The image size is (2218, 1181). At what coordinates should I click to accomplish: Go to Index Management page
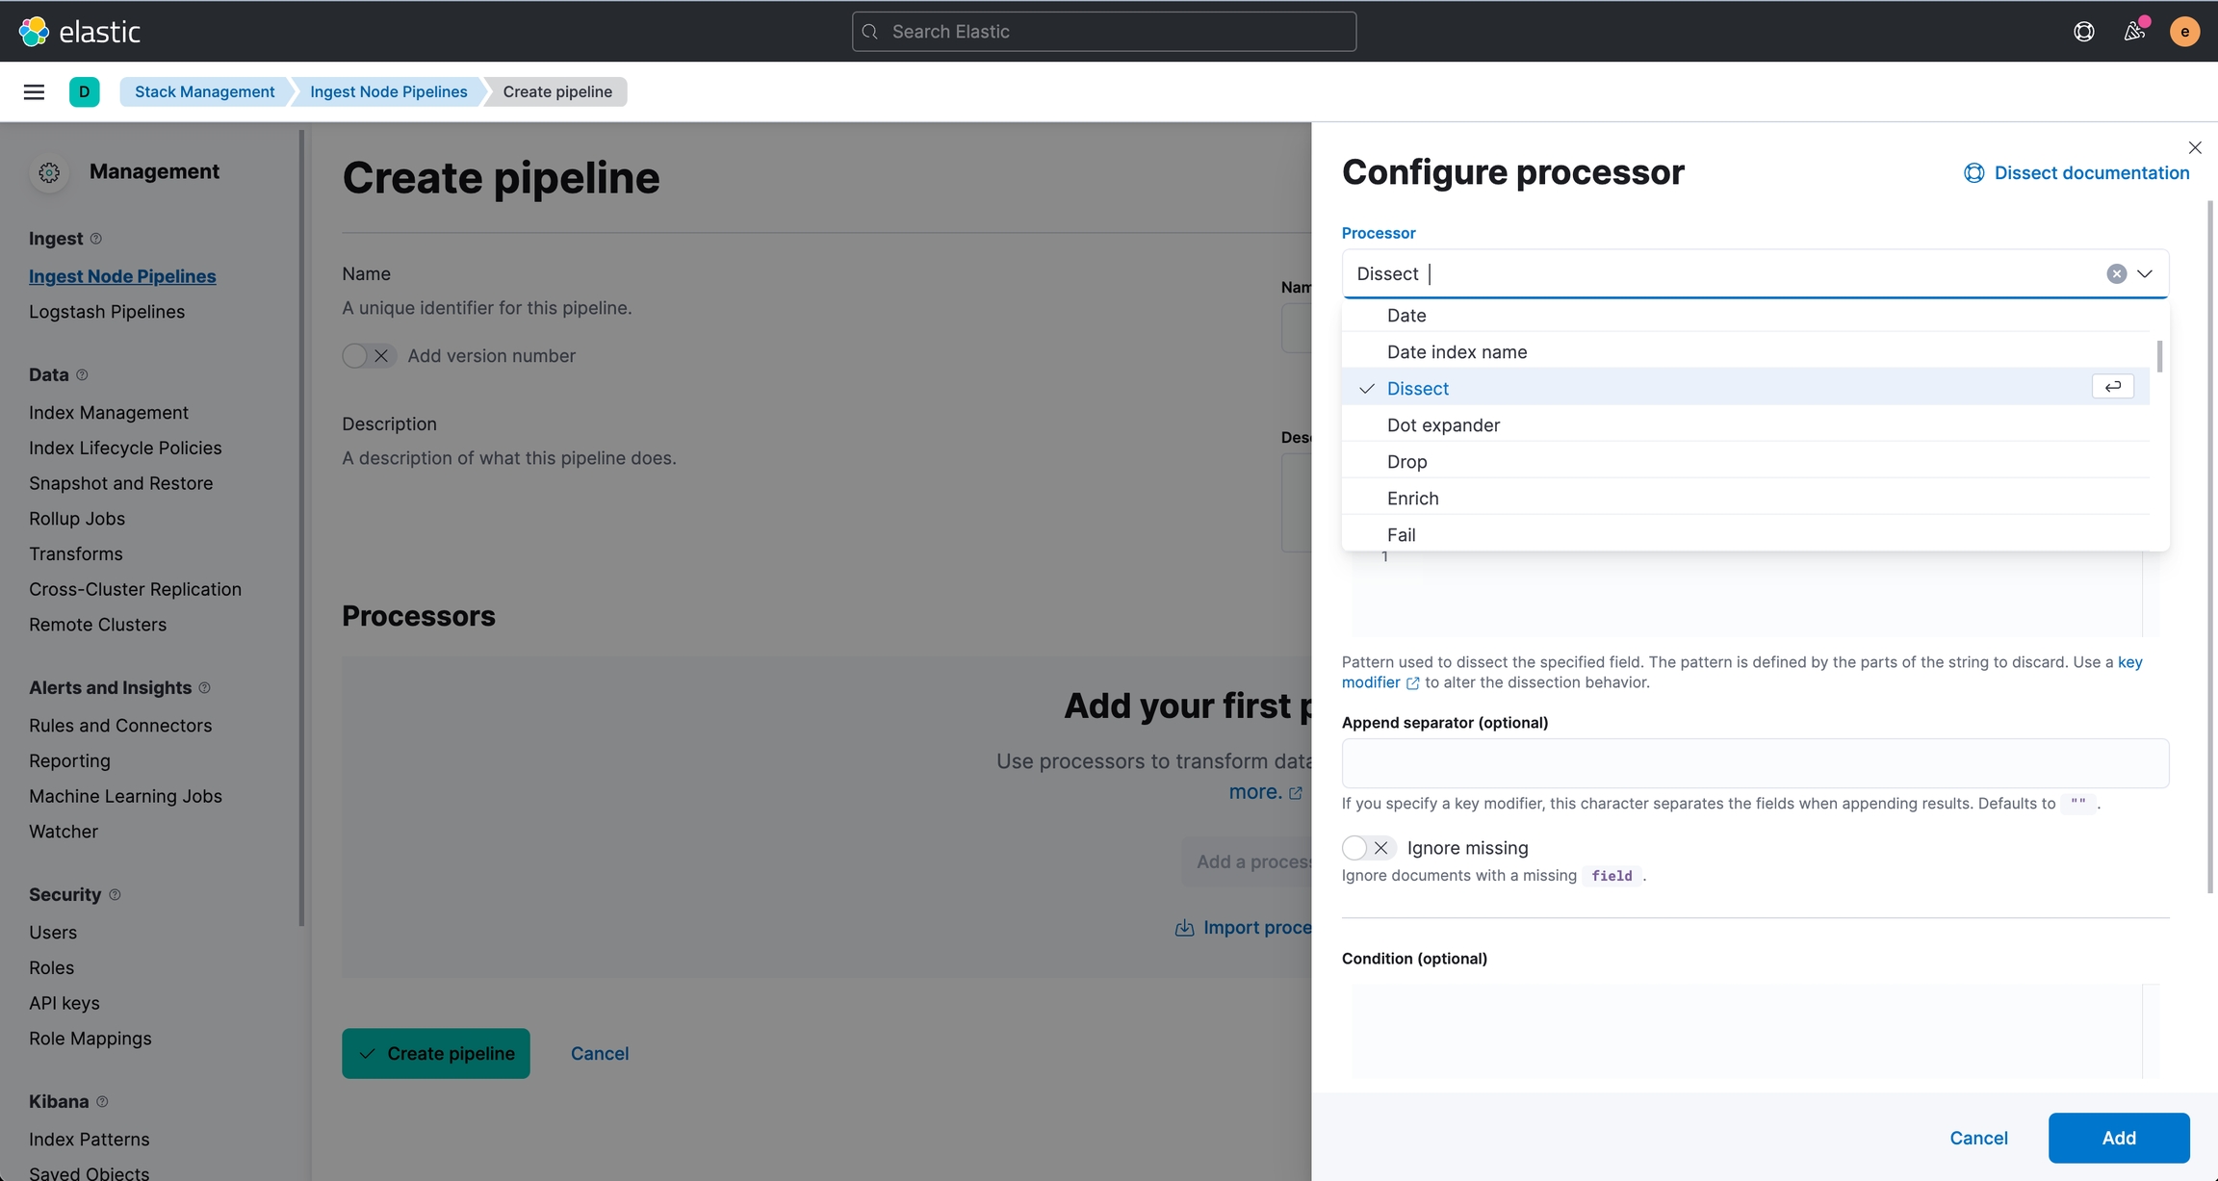pyautogui.click(x=108, y=413)
